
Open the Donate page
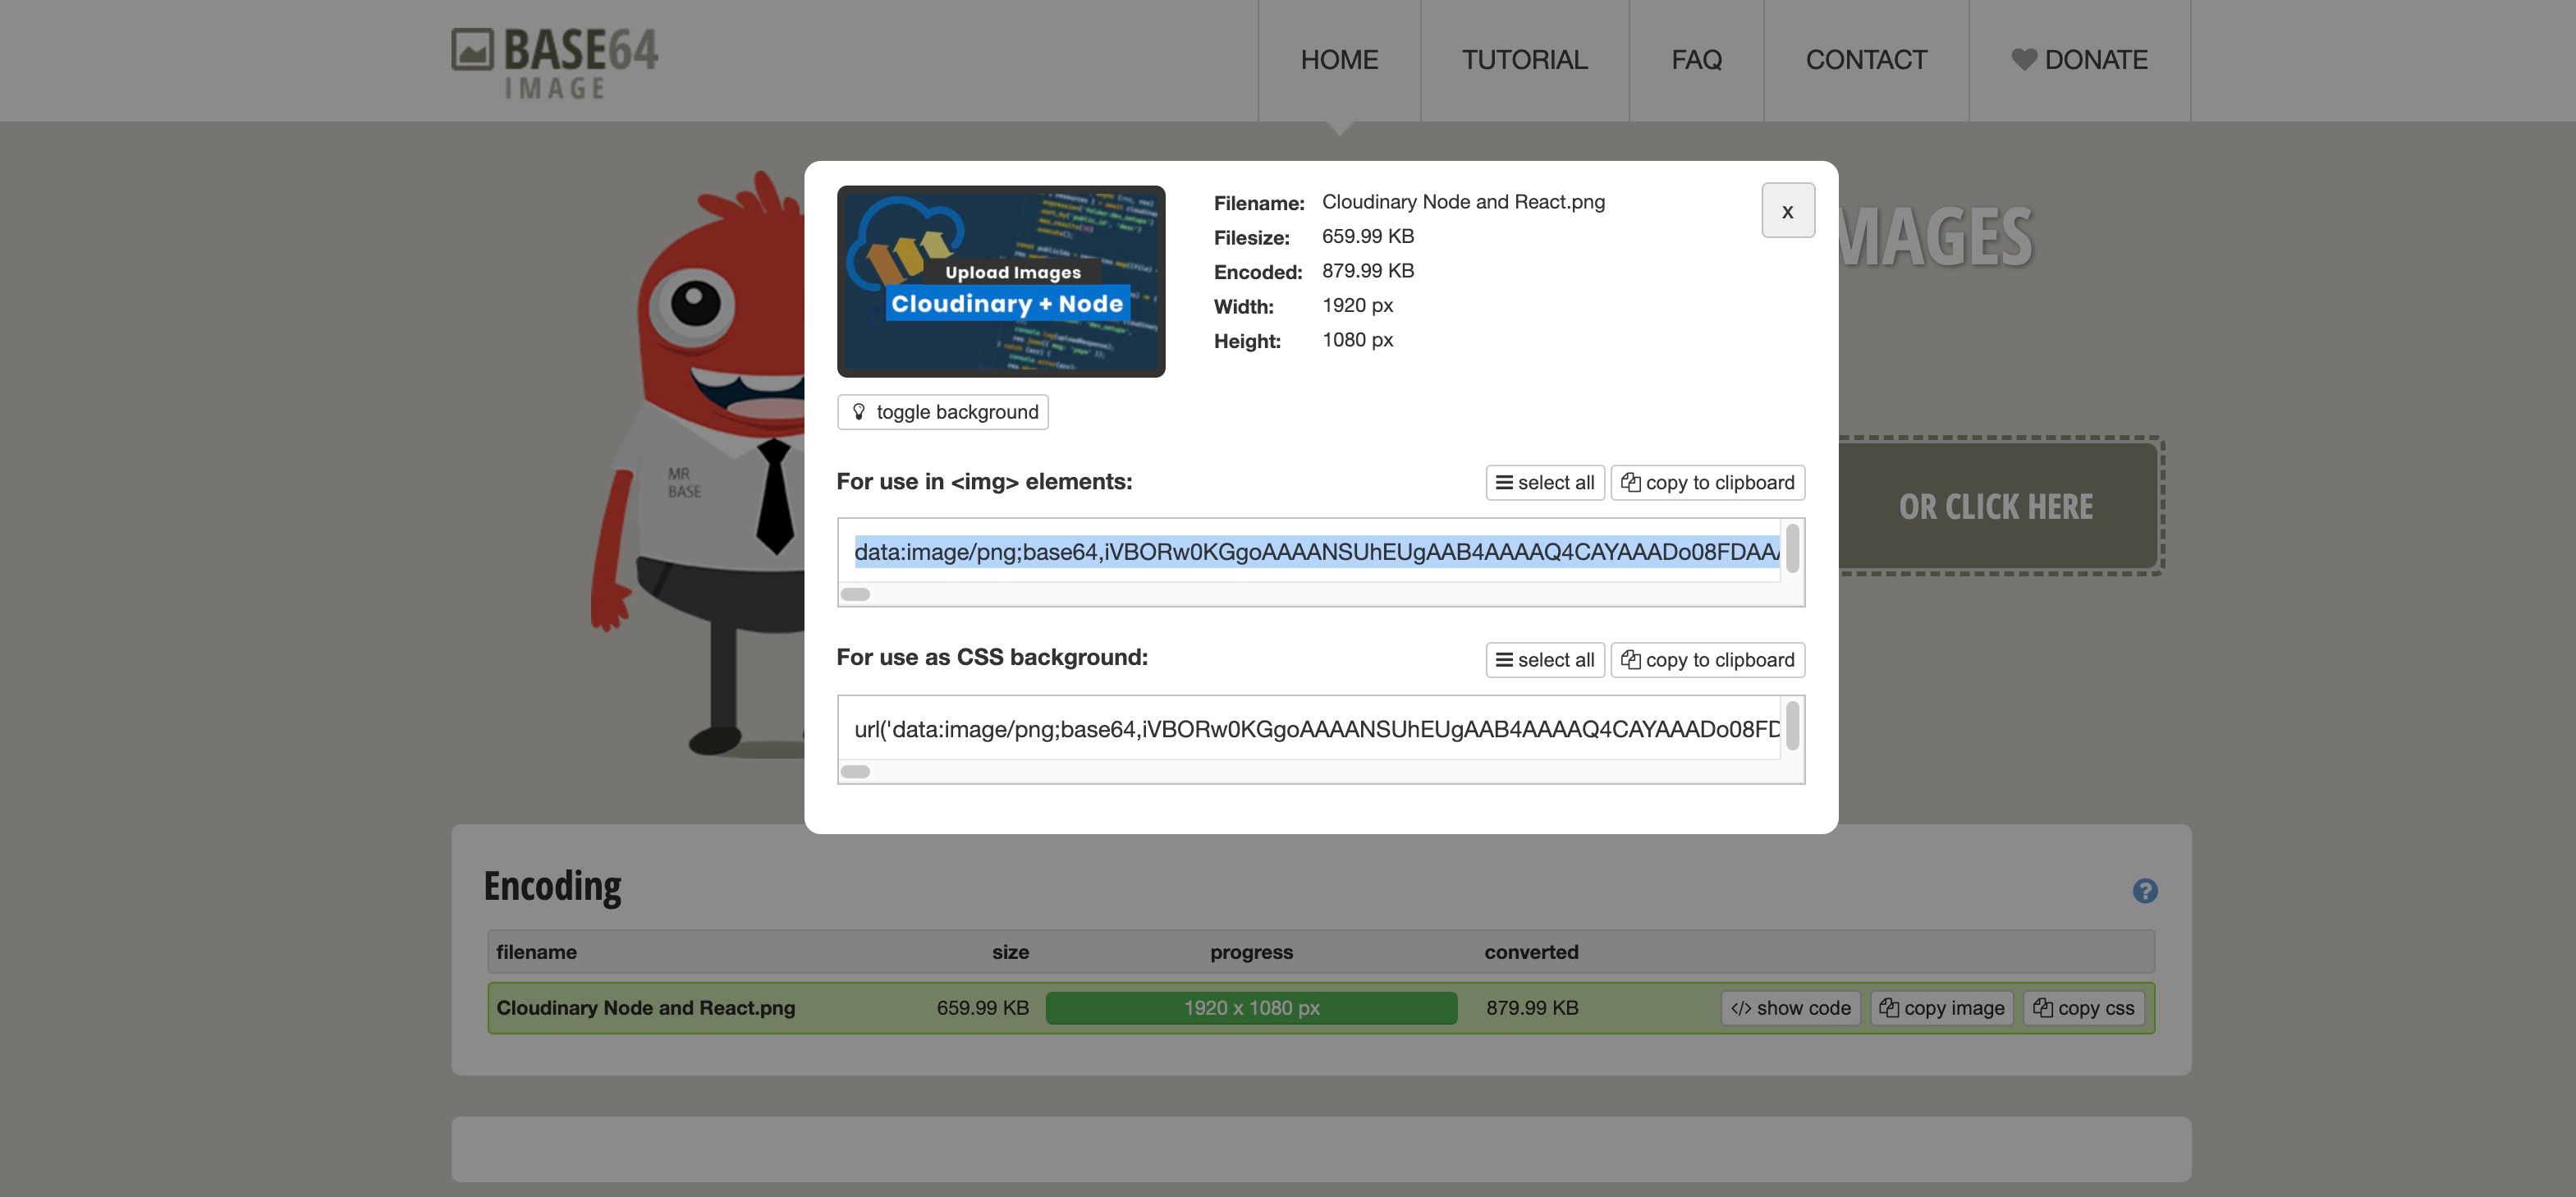2079,60
